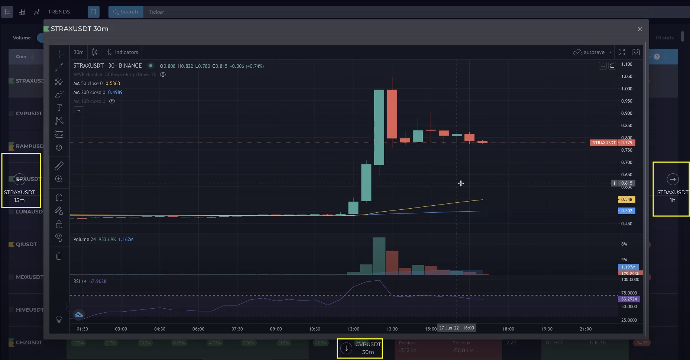Open the emoji icons tool
This screenshot has height=360, width=690.
pyautogui.click(x=59, y=148)
